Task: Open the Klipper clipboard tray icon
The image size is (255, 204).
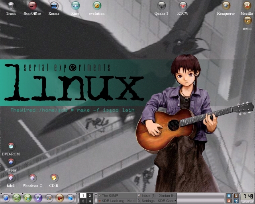Action: (236, 196)
